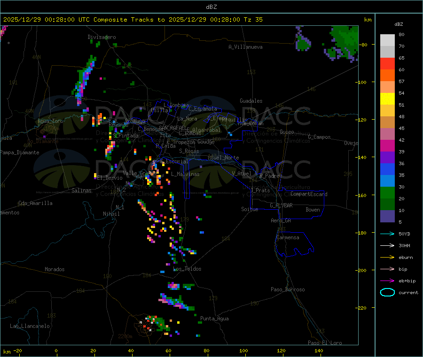Click the Bowen location label
Viewport: 423px width, 357px height.
[x=313, y=210]
